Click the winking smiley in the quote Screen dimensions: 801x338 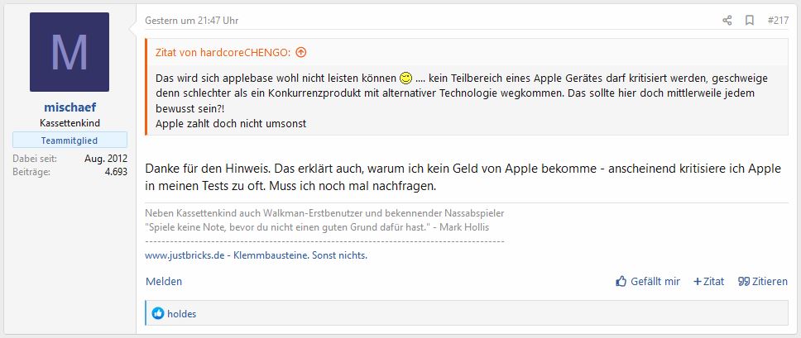point(405,79)
